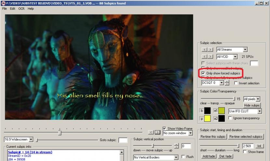Enable the Invert selection checkbox

click(236, 83)
